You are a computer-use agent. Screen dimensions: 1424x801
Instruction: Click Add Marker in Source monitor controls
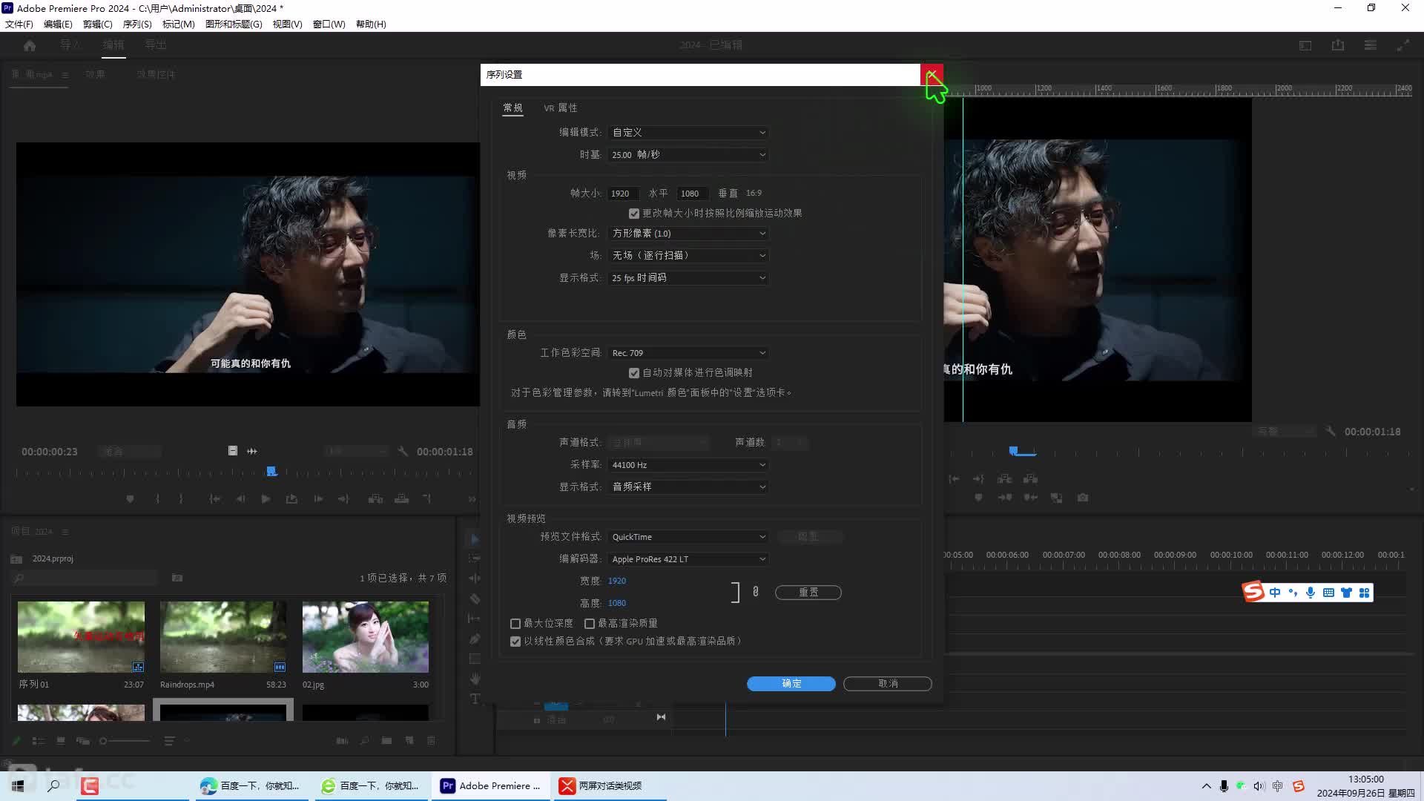coord(131,499)
